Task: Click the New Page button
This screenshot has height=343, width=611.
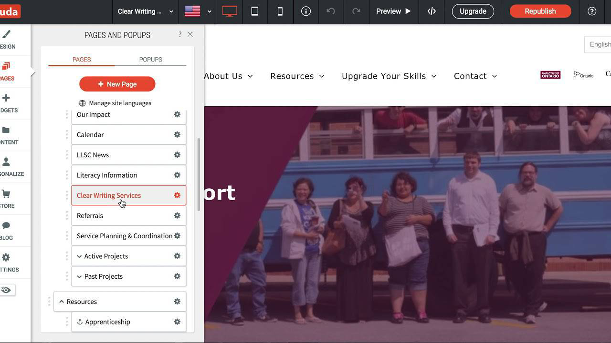Action: pos(117,84)
